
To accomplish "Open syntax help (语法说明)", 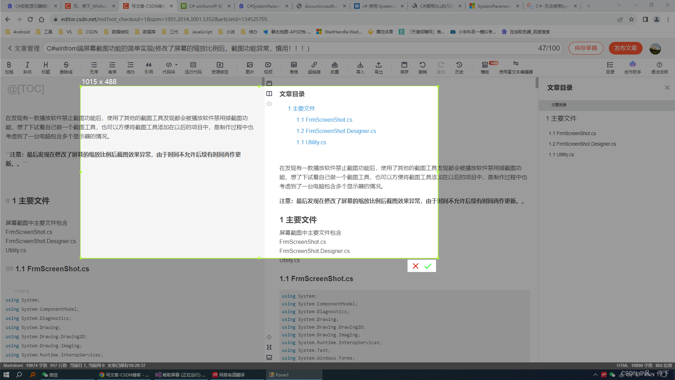I will [660, 68].
